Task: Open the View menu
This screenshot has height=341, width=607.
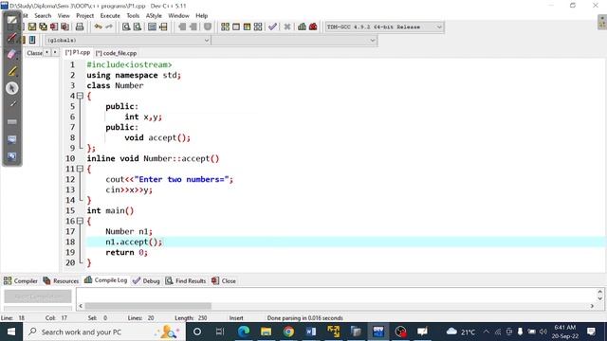Action: (x=64, y=15)
